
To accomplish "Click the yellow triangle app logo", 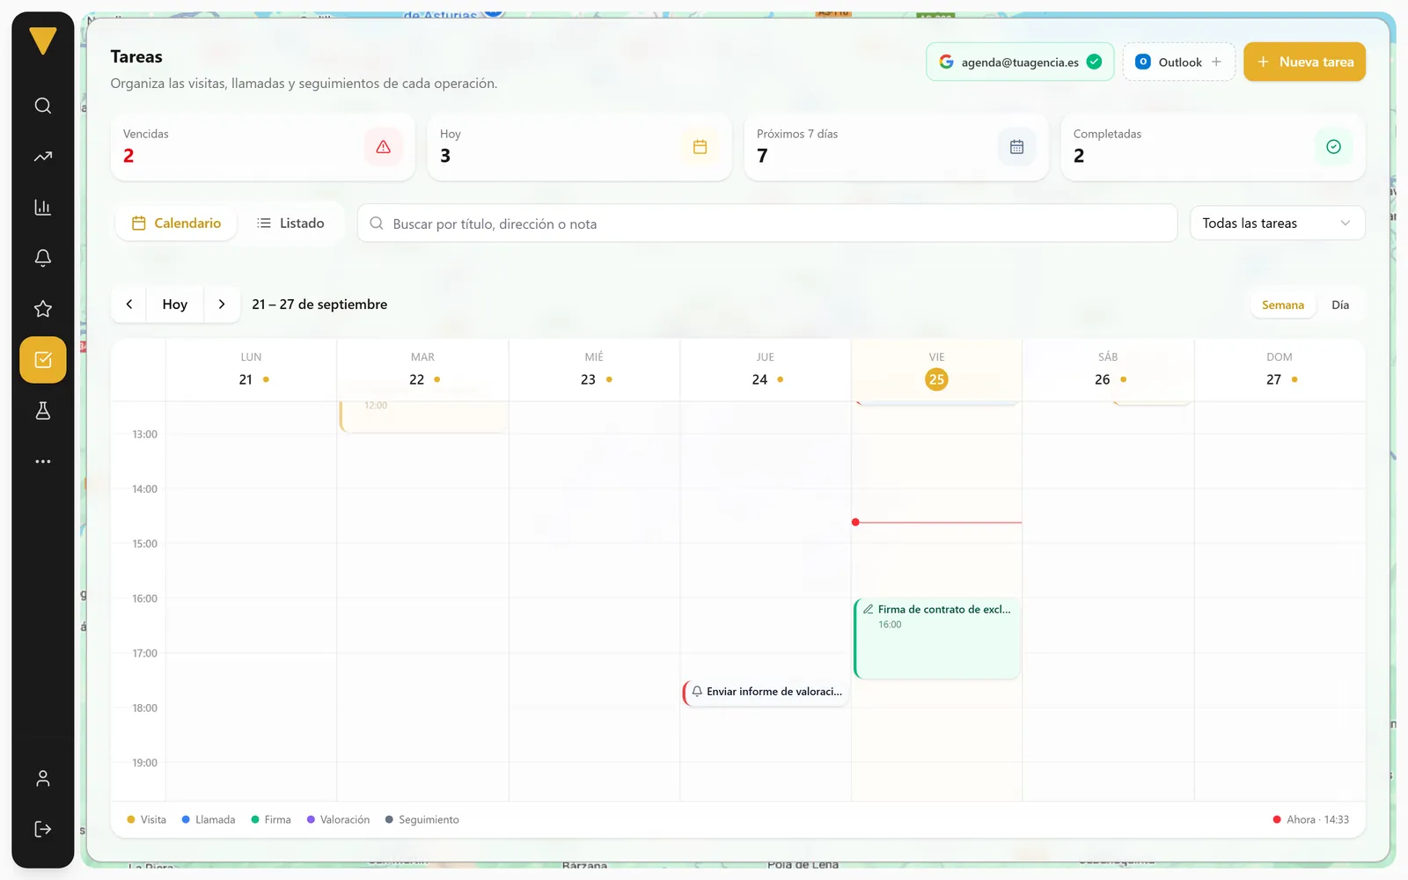I will [x=43, y=40].
